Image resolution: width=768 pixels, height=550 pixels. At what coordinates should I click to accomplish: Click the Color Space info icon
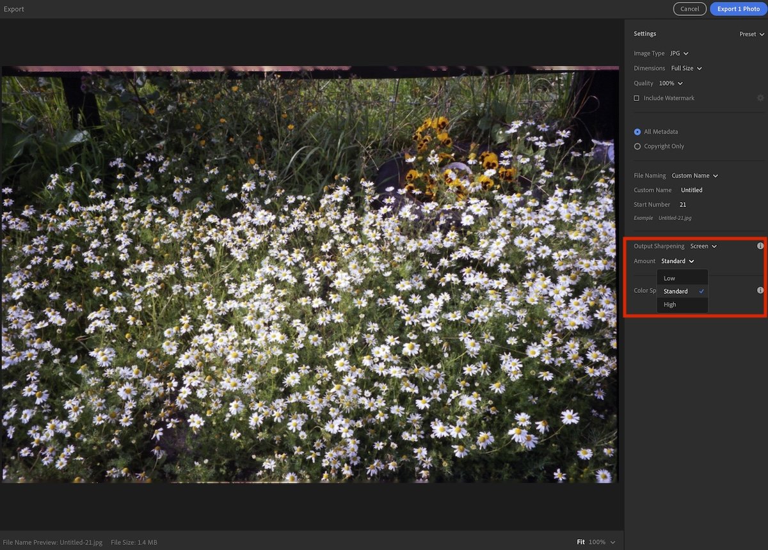click(760, 290)
